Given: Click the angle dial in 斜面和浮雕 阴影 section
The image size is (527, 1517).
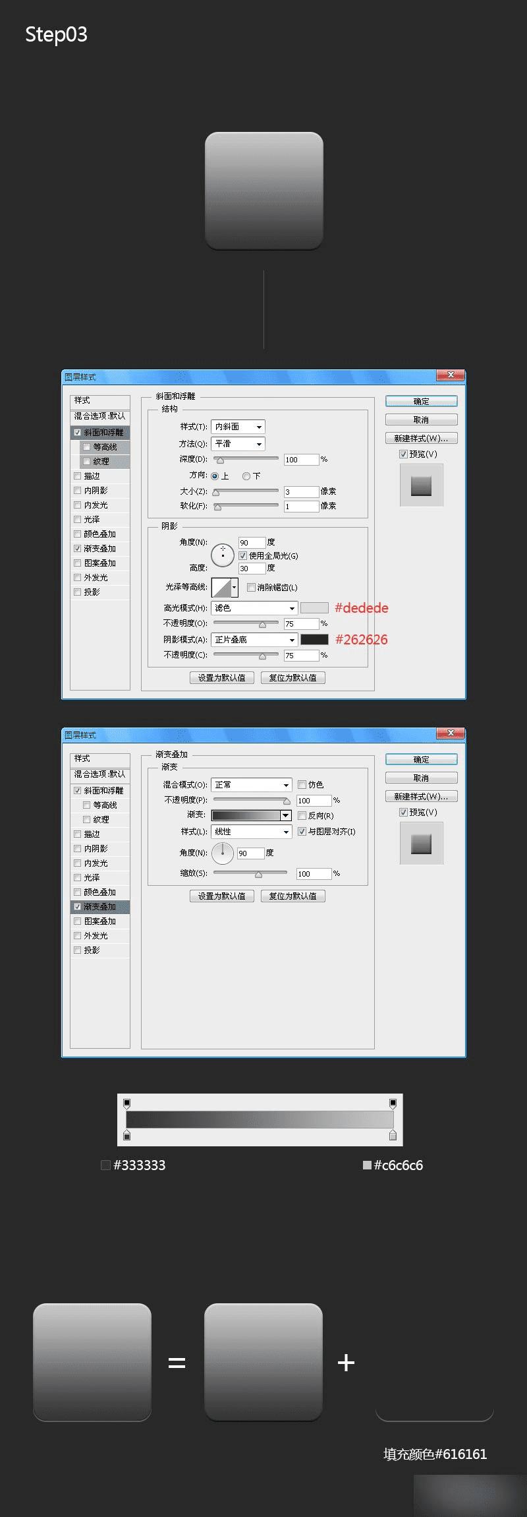Looking at the screenshot, I should [223, 555].
